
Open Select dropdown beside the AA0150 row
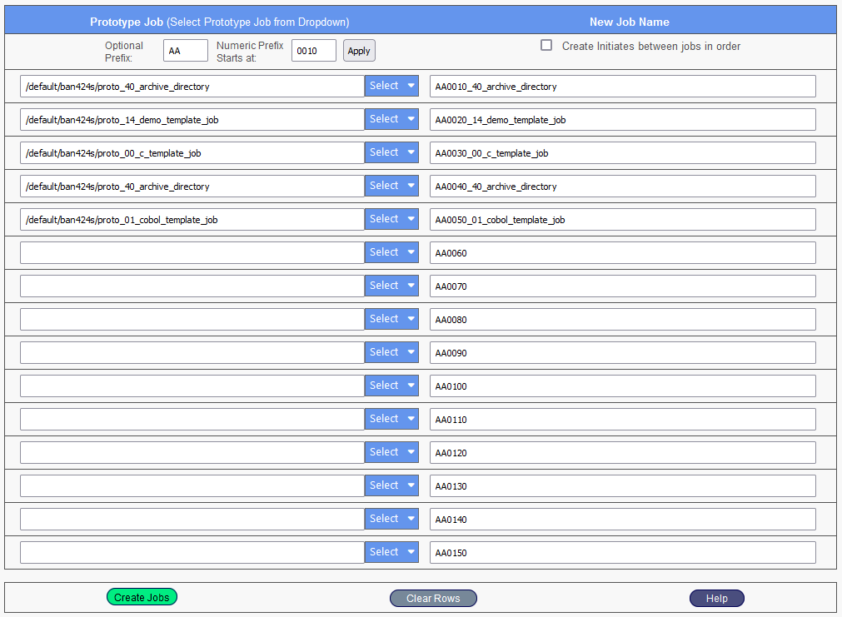pos(391,552)
